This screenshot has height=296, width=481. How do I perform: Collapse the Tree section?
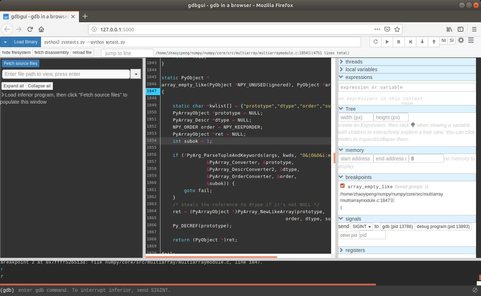tap(407, 109)
